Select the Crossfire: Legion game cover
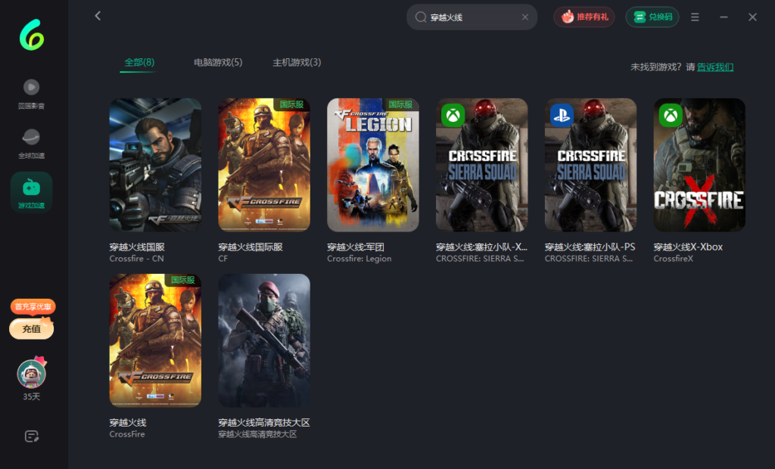 click(x=372, y=165)
